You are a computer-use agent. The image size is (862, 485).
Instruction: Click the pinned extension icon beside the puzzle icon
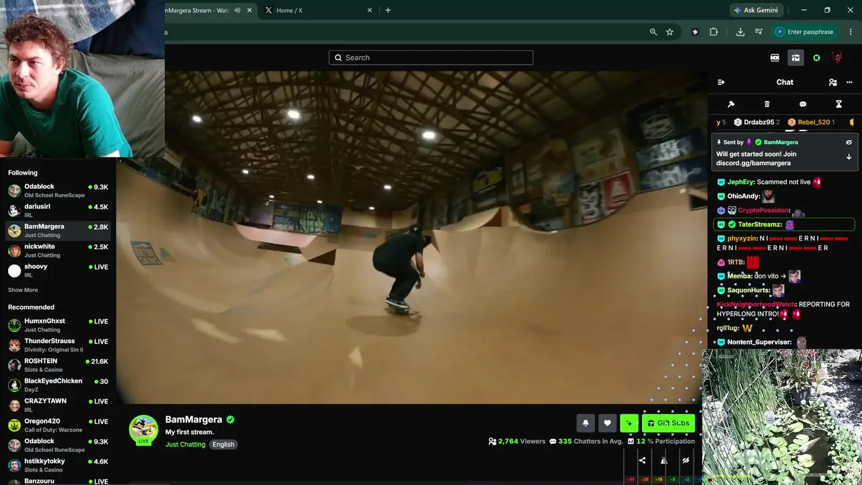point(695,32)
